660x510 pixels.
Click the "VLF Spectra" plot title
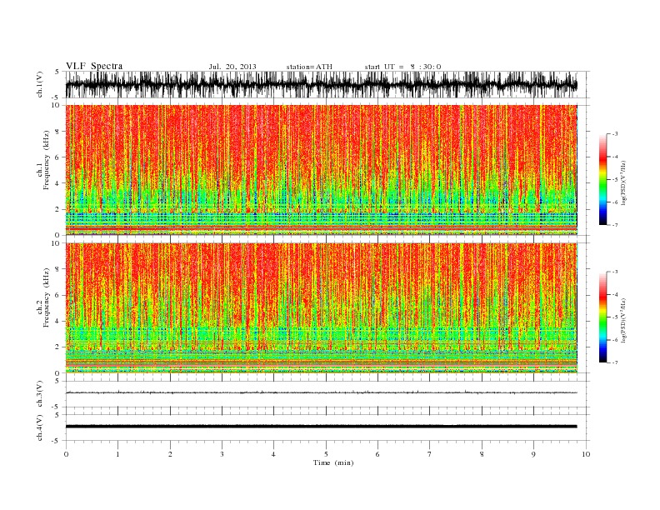(x=94, y=66)
